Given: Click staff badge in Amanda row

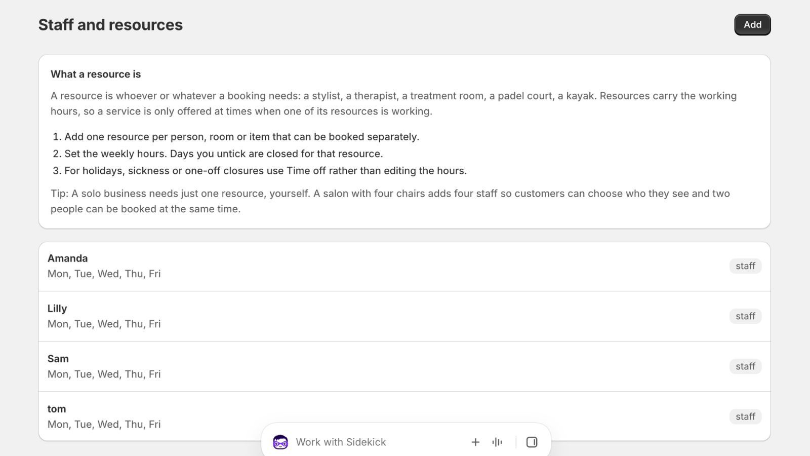Looking at the screenshot, I should [x=745, y=266].
